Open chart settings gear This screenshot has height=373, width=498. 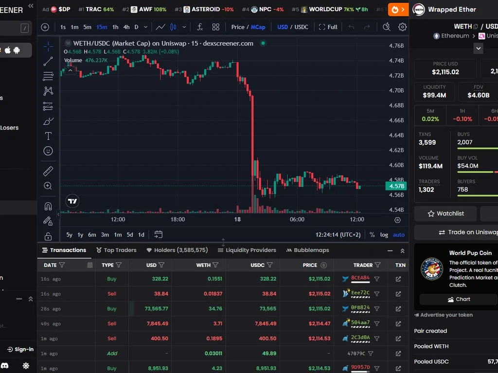coord(402,27)
